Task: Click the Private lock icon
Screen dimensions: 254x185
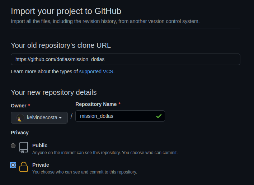Action: tap(24, 167)
